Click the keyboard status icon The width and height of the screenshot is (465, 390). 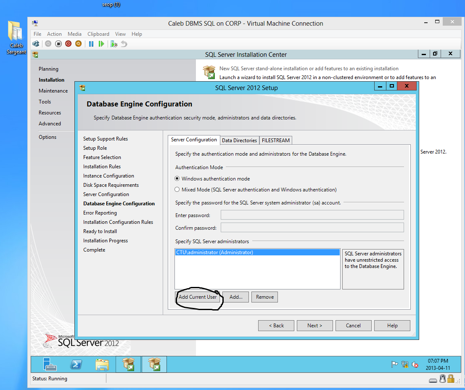tap(433, 380)
